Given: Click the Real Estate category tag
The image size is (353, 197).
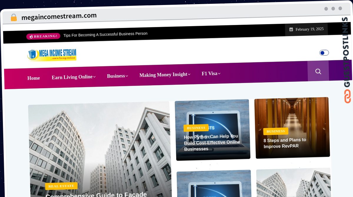Looking at the screenshot, I should [x=61, y=186].
